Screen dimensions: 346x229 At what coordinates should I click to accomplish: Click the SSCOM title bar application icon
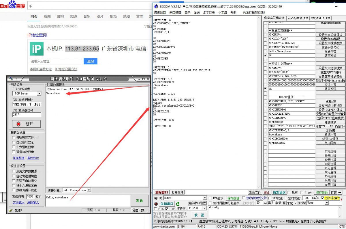(x=156, y=6)
